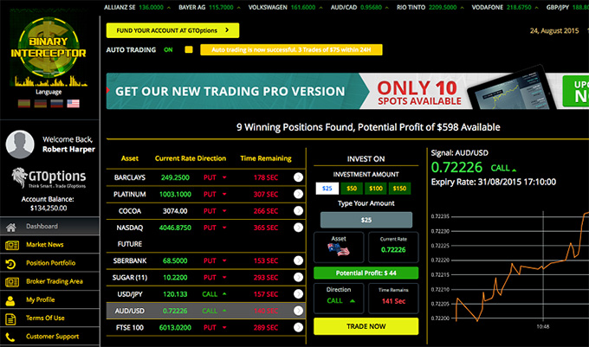Click the USD/JPY CALL up arrow

224,293
